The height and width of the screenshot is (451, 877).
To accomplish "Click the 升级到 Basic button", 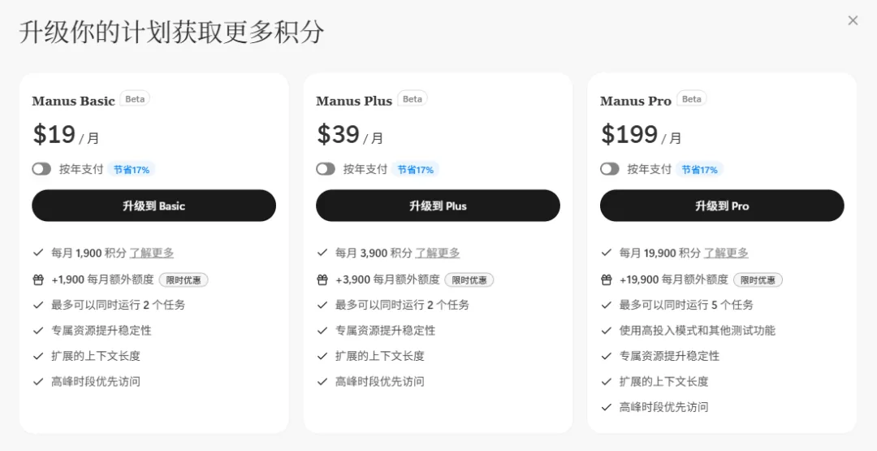I will (153, 206).
